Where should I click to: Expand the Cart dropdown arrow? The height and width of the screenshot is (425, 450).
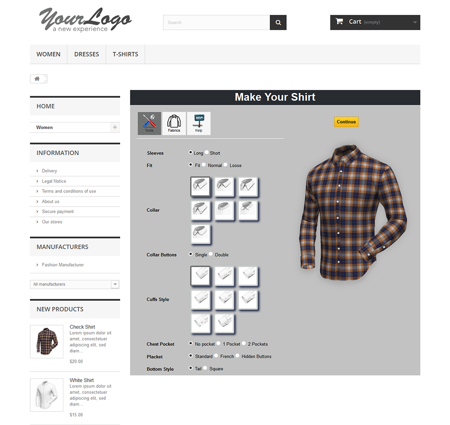pyautogui.click(x=415, y=22)
